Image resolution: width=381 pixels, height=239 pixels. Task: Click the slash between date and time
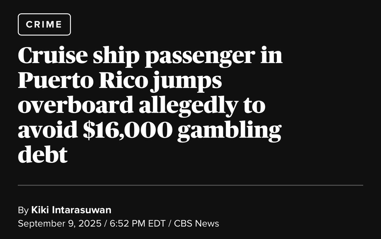click(x=106, y=224)
